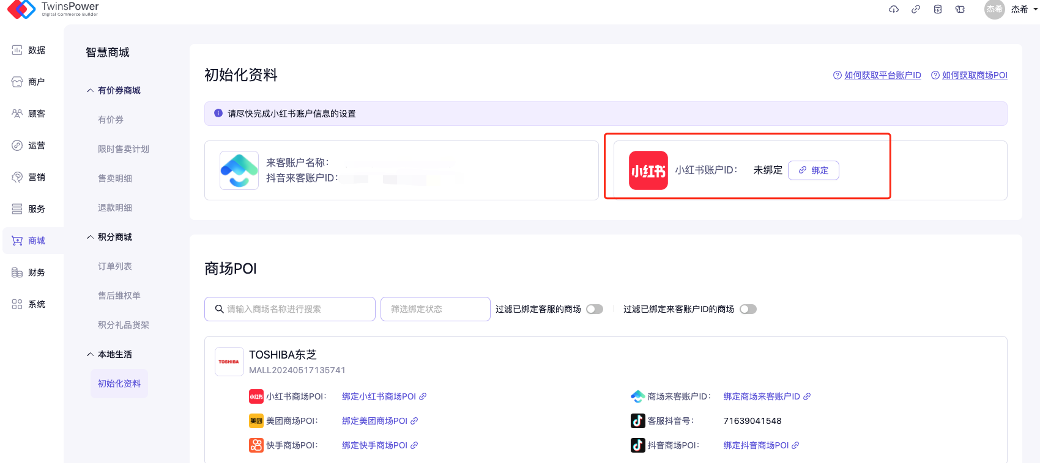Open the 数据 section in sidebar
This screenshot has width=1040, height=463.
(x=29, y=50)
